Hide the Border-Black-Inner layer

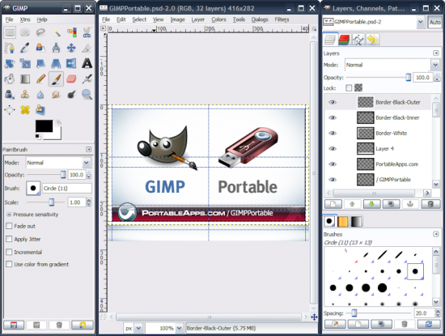pyautogui.click(x=333, y=117)
